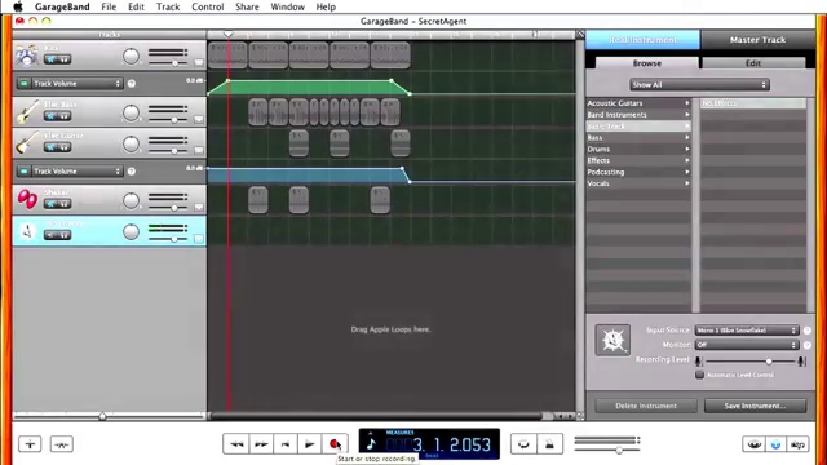Solo the No Effects track
The width and height of the screenshot is (827, 465).
coord(64,235)
